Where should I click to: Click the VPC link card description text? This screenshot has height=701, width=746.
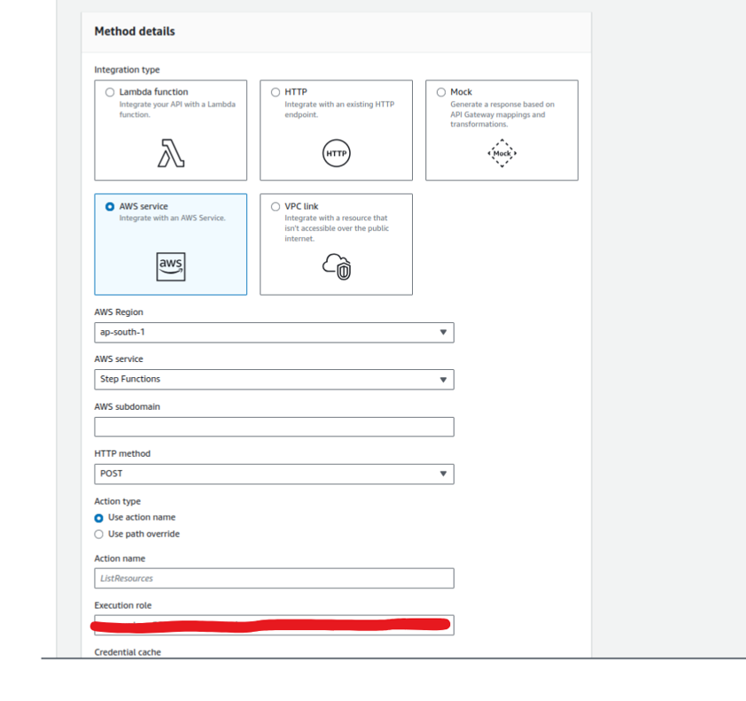pyautogui.click(x=337, y=228)
